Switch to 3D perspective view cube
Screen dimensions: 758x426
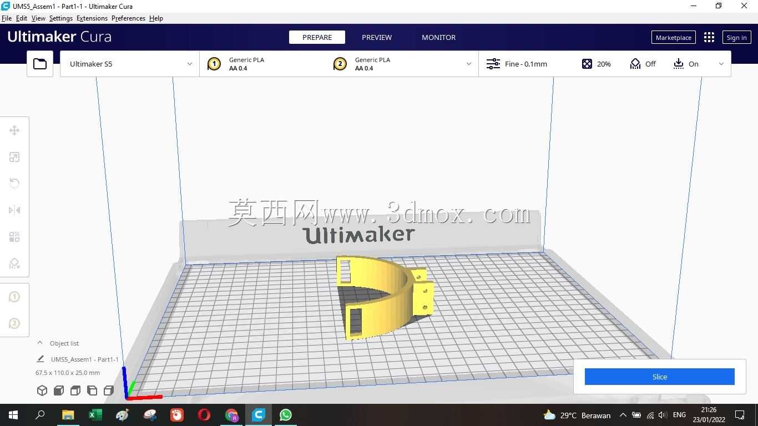[42, 390]
